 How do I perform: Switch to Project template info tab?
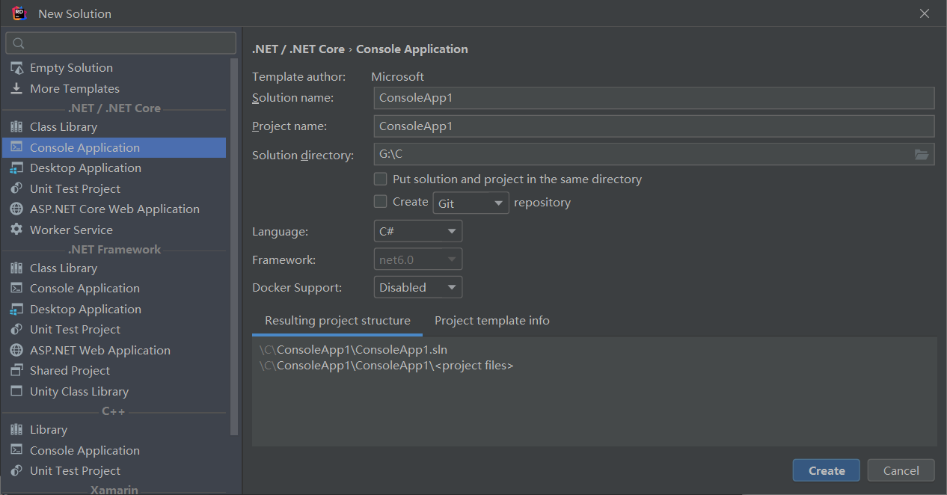(492, 321)
